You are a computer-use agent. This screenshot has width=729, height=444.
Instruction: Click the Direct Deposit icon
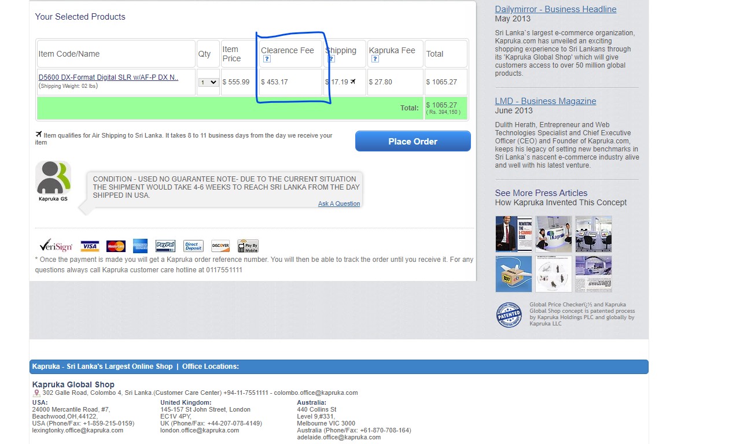(194, 246)
